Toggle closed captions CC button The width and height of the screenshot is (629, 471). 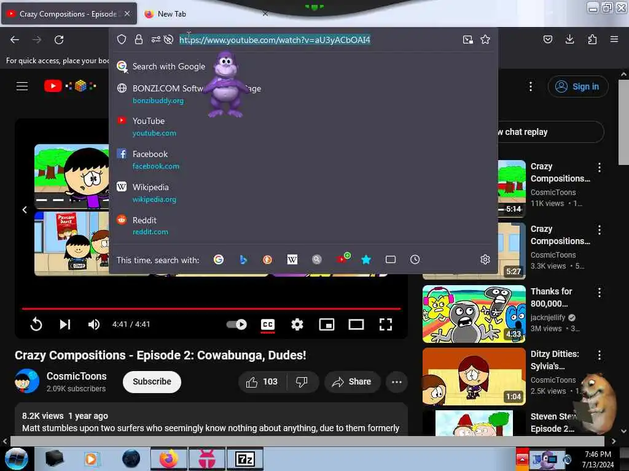point(268,325)
